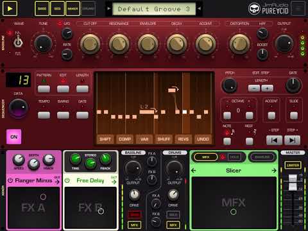Screen dimensions: 308x231
Task: Switch Slicer to previous MFX effect
Action: pyautogui.click(x=193, y=171)
